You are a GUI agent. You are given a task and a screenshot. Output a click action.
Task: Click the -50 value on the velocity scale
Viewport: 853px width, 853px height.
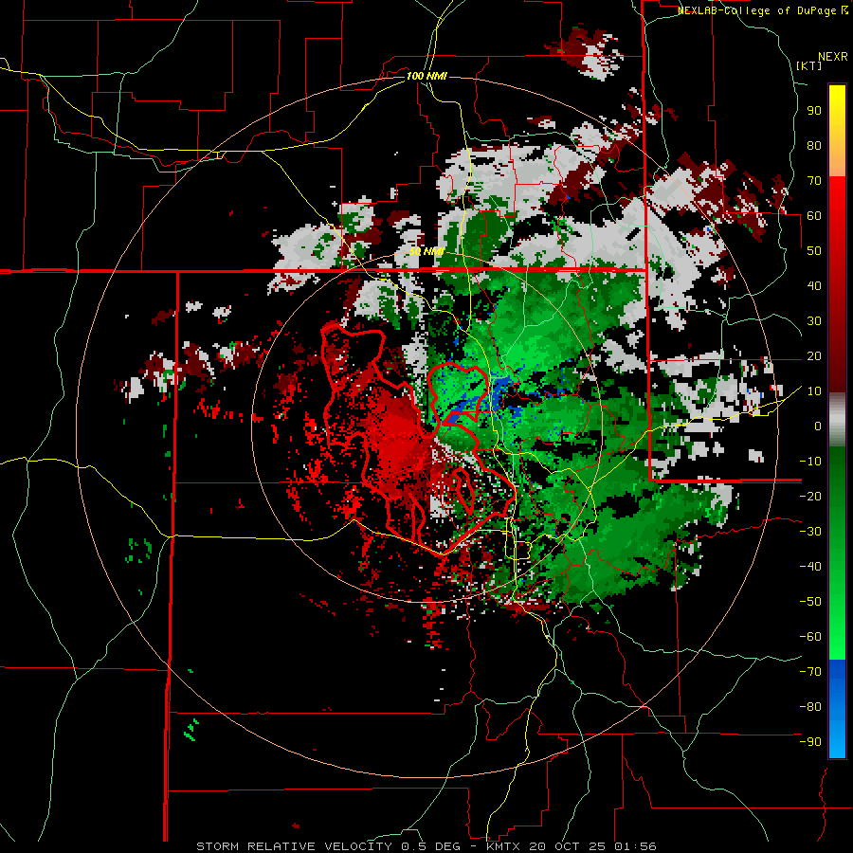[810, 602]
